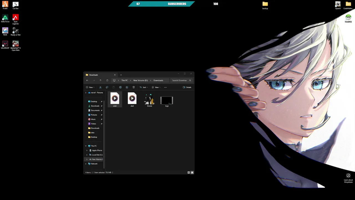Click chevron after This PC breadcrumb
Screen dimensions: 355x200
[x=130, y=80]
